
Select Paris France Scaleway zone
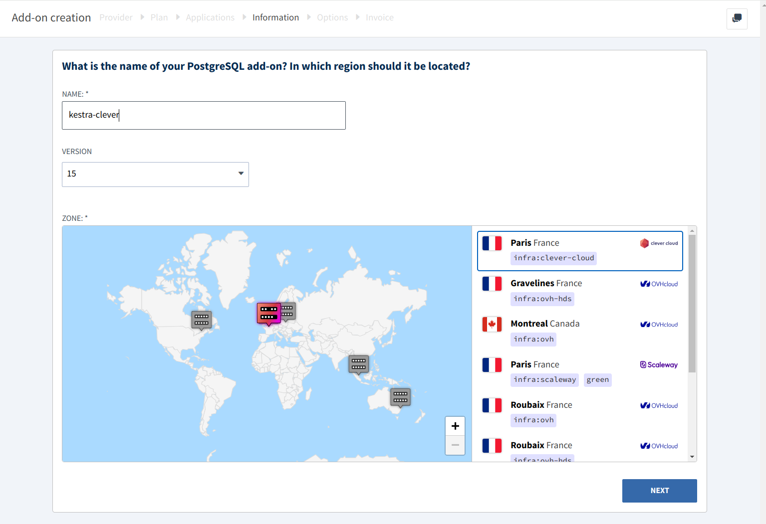579,372
